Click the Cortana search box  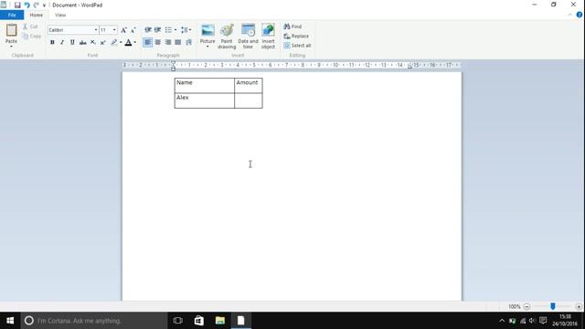tap(94, 321)
